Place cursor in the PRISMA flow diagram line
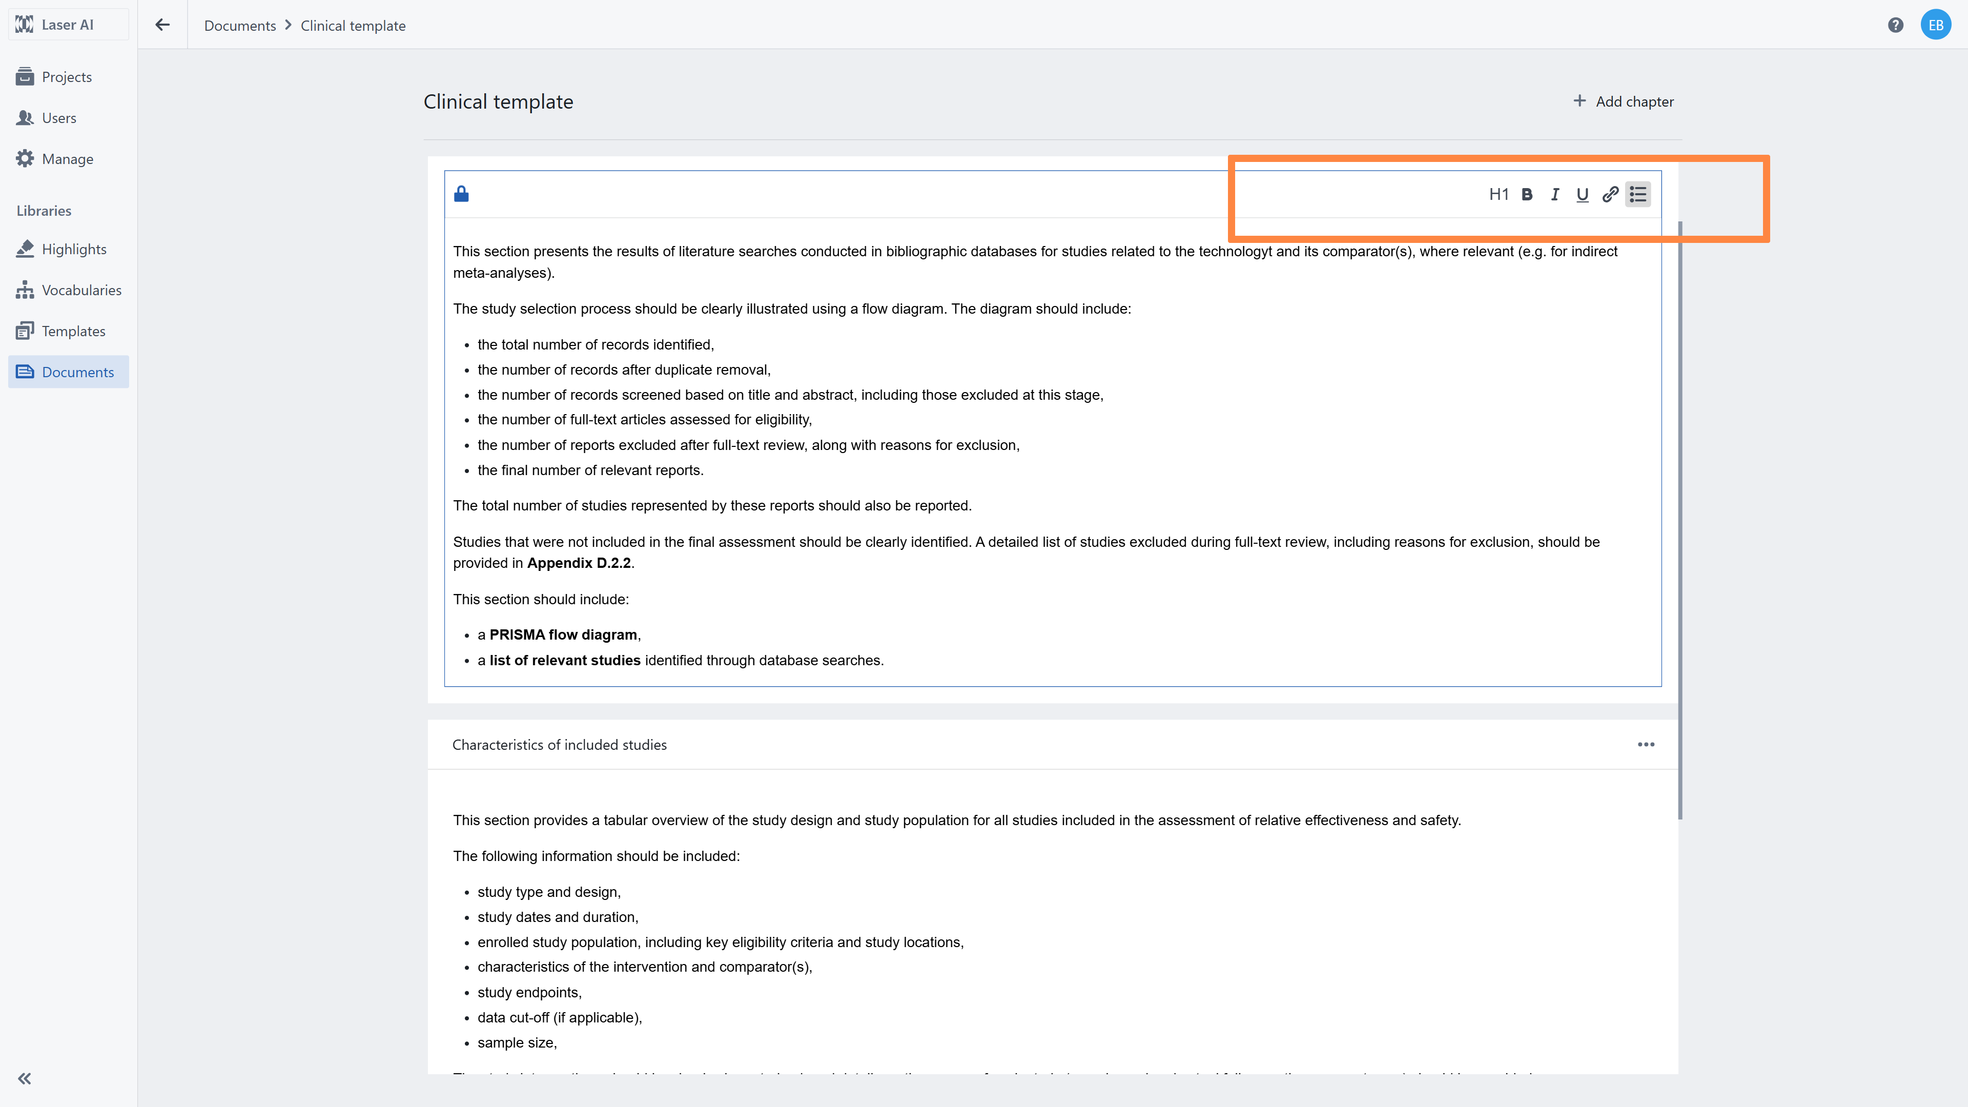1968x1107 pixels. click(x=563, y=635)
